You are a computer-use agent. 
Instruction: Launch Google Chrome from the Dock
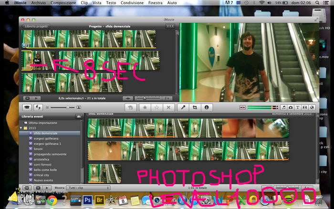(52, 200)
